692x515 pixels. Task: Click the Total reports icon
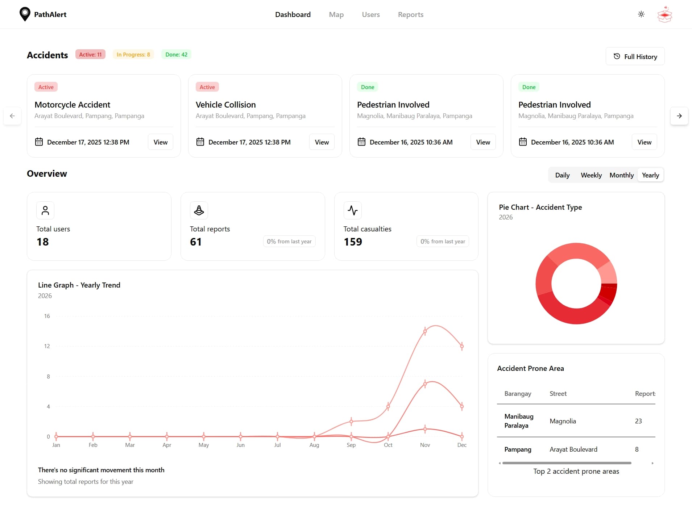click(x=199, y=210)
